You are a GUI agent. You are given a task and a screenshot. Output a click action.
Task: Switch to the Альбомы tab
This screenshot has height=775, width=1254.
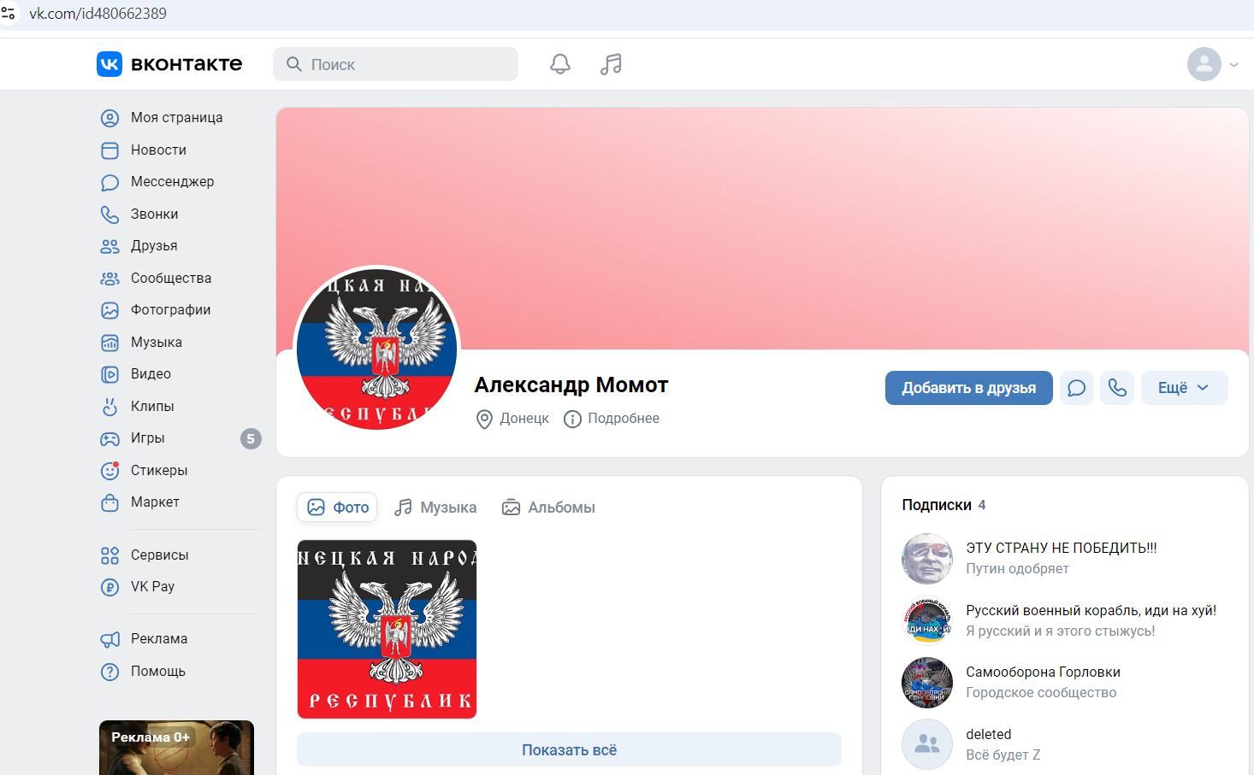tap(548, 508)
